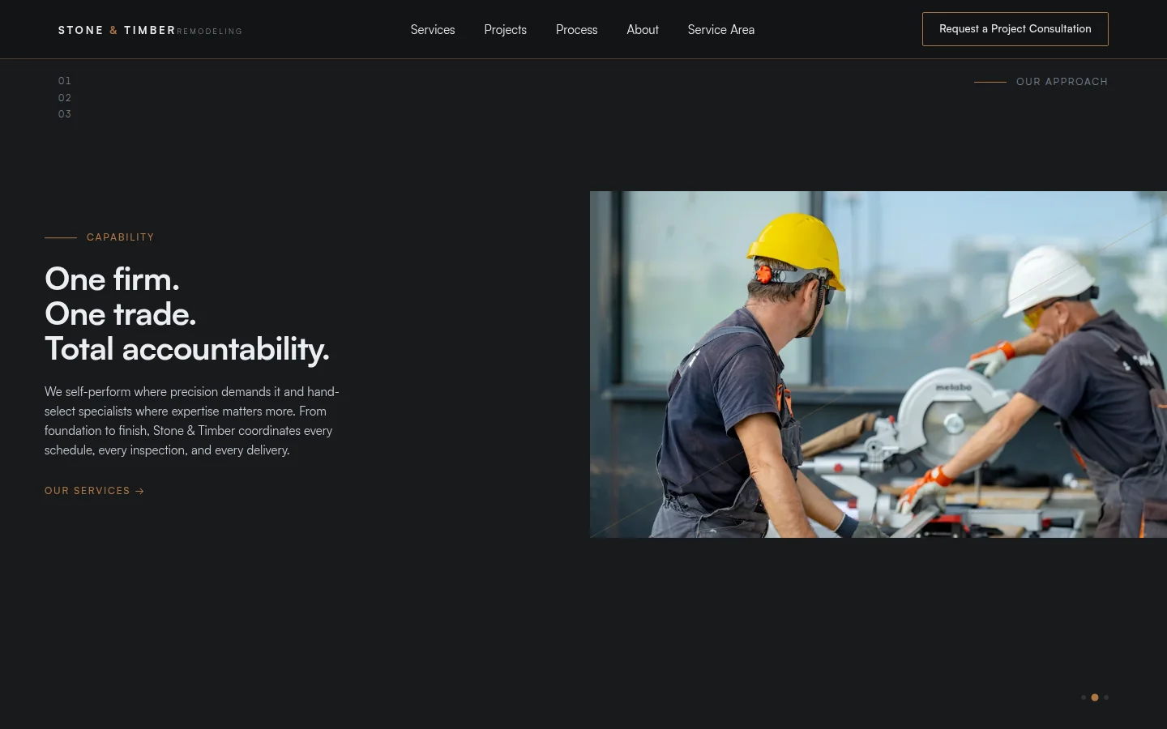Open the Projects nav link
The height and width of the screenshot is (729, 1167).
[x=505, y=30]
